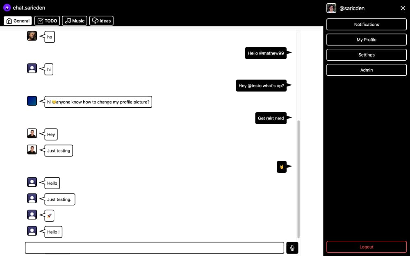The height and width of the screenshot is (256, 410).
Task: Click the avatar next to the 'ho' message
Action: [x=32, y=36]
